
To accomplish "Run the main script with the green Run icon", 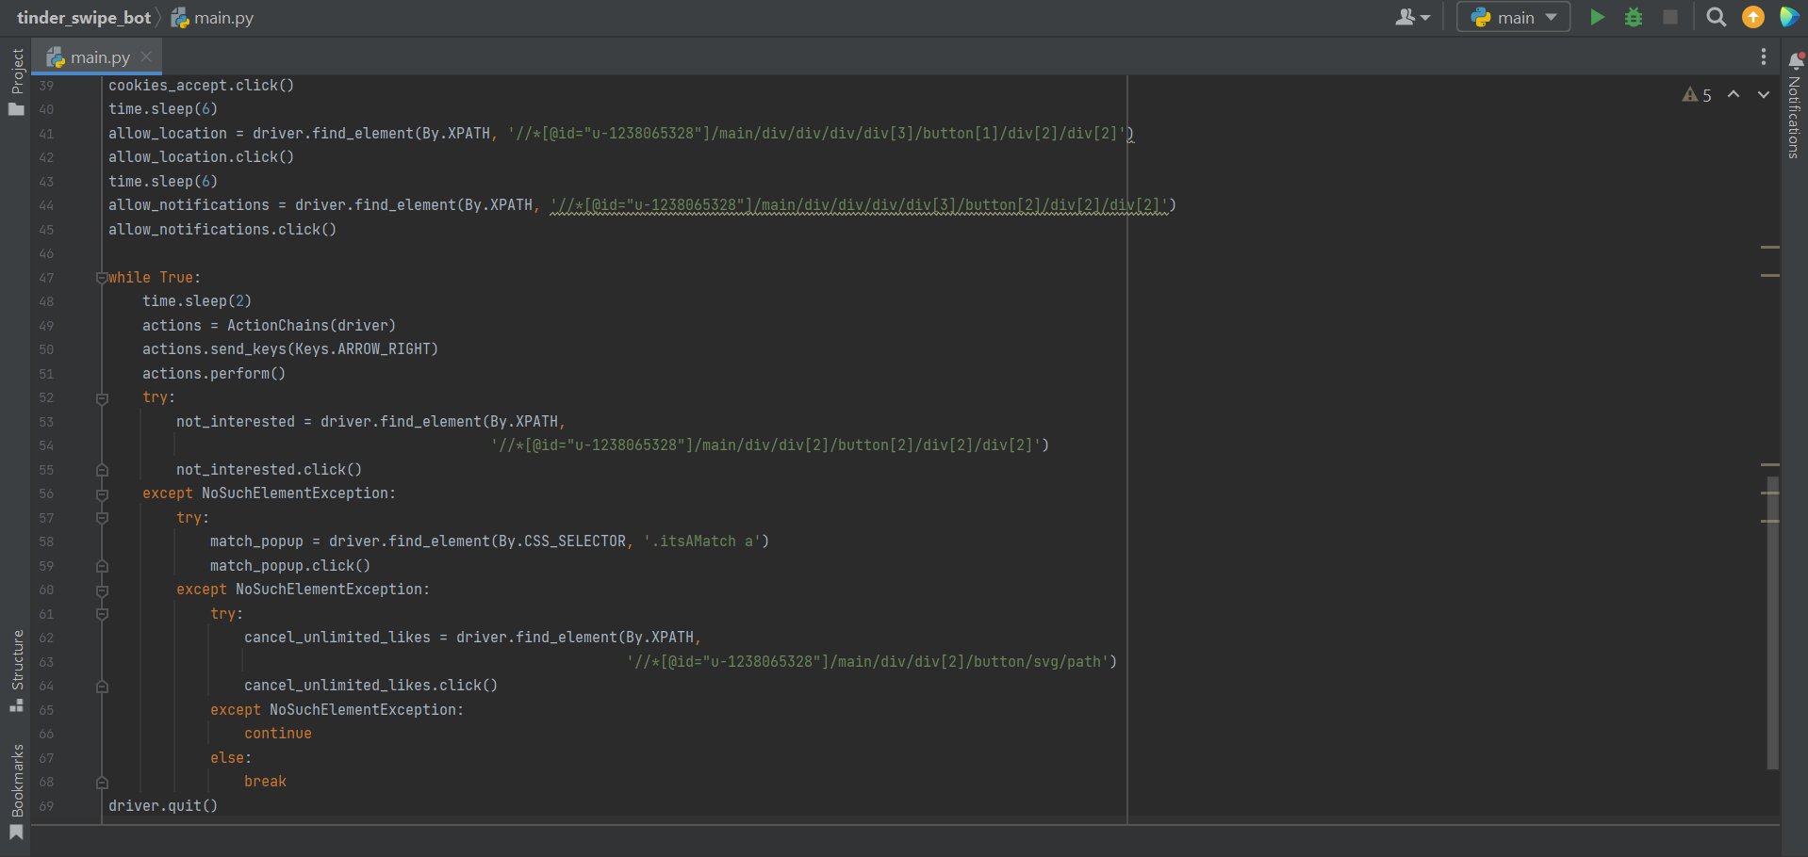I will pos(1597,16).
